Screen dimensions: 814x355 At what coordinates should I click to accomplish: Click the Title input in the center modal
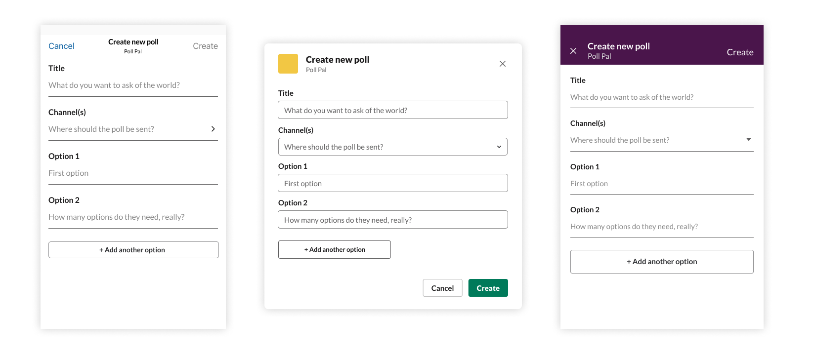(x=392, y=110)
